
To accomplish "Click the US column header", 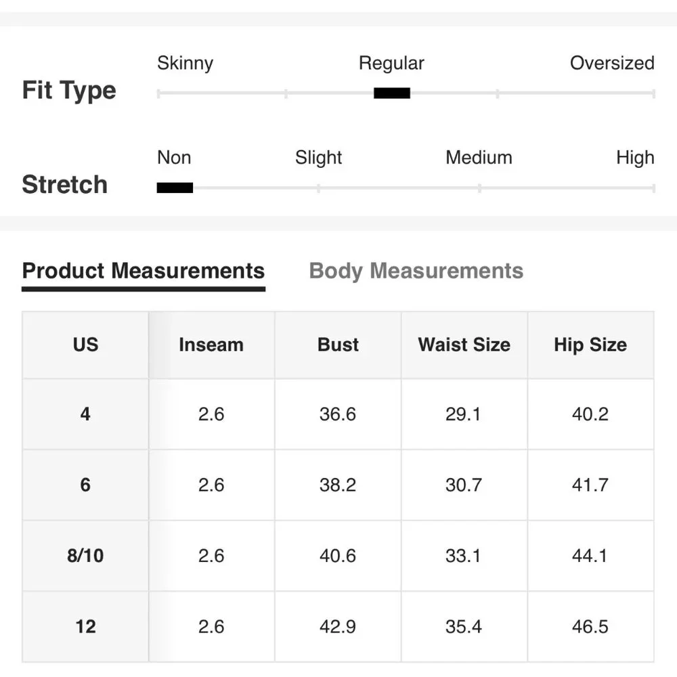I will coord(85,345).
